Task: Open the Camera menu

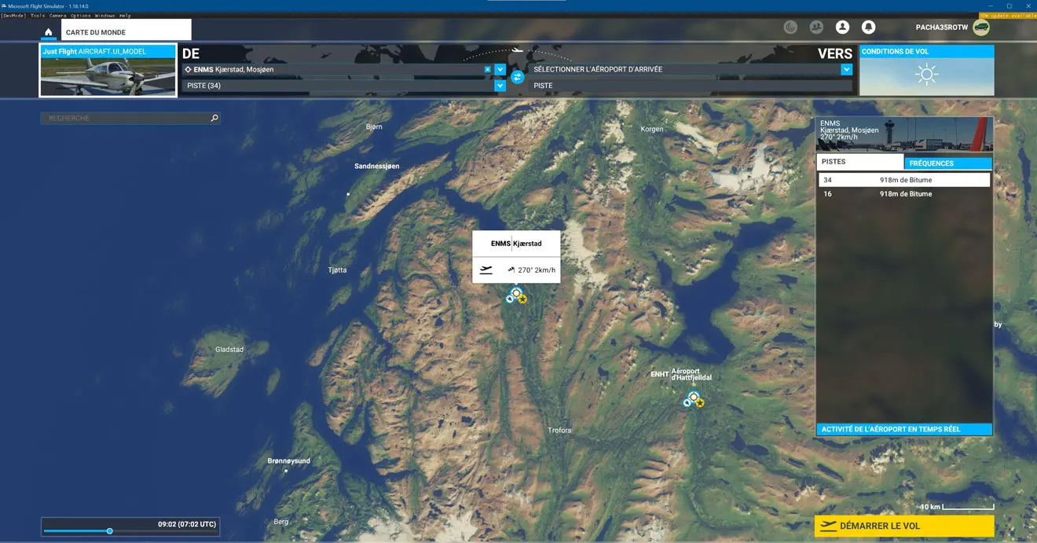Action: (x=58, y=16)
